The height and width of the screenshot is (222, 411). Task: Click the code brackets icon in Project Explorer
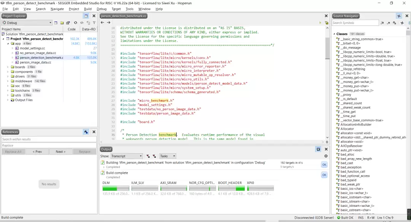(x=82, y=23)
